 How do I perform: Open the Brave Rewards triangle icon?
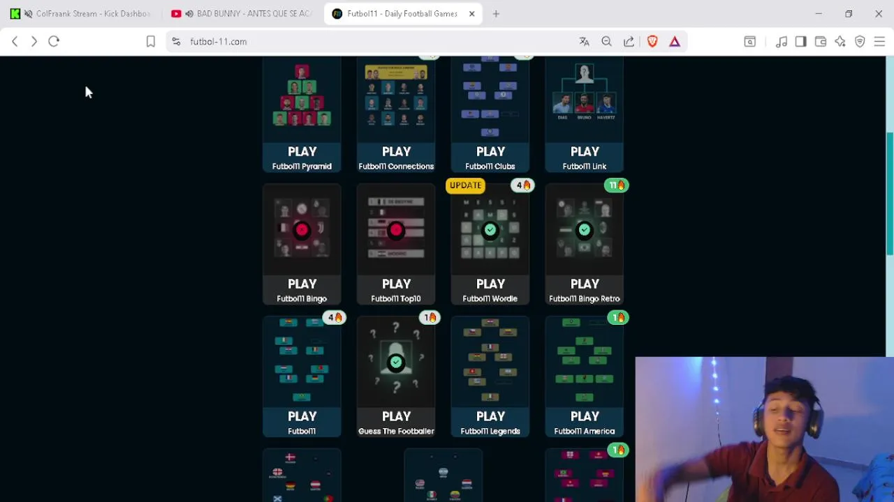[675, 42]
